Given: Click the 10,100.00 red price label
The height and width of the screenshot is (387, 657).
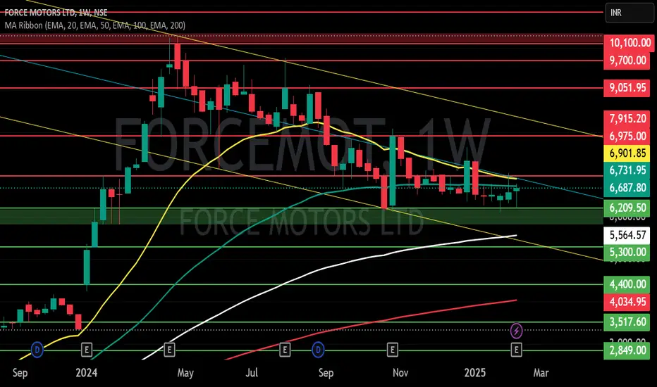Looking at the screenshot, I should click(629, 43).
